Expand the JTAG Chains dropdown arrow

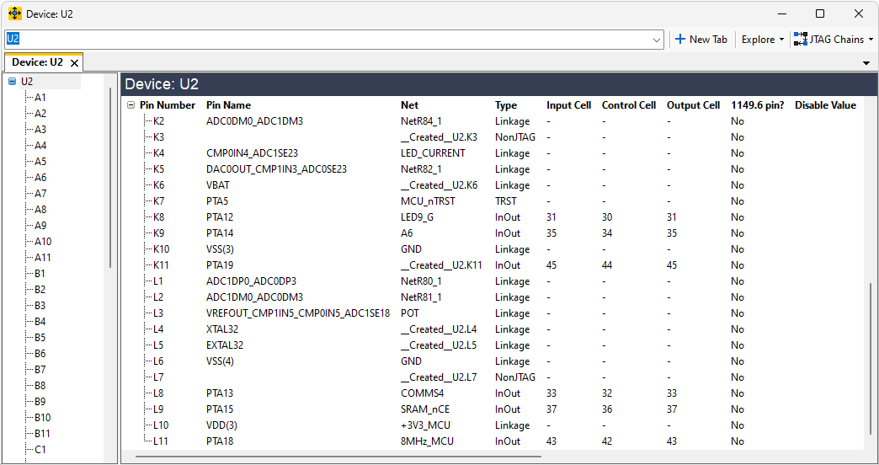click(x=871, y=40)
